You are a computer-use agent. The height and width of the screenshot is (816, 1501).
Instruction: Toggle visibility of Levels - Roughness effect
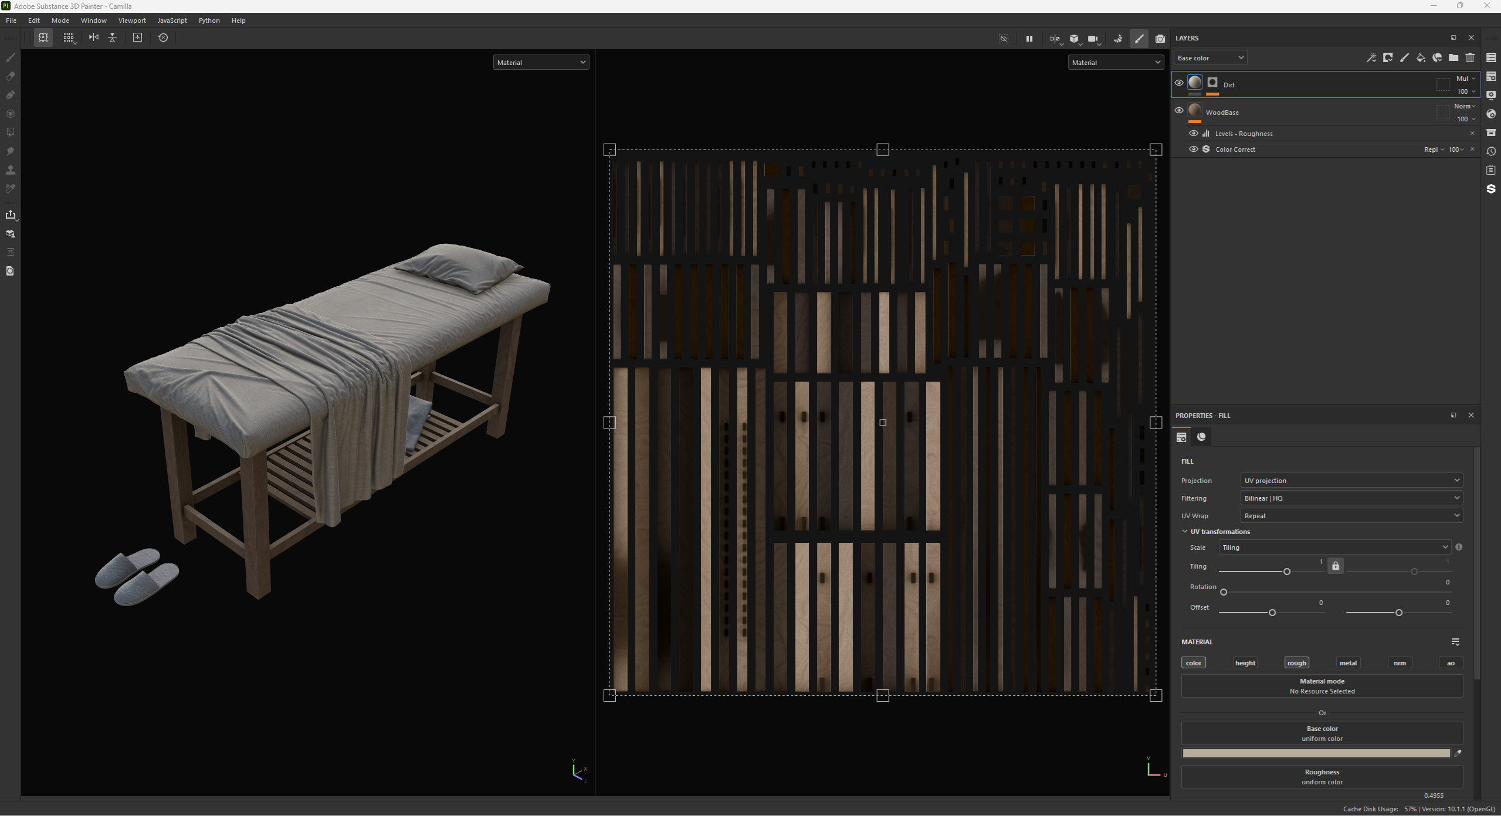click(x=1193, y=134)
